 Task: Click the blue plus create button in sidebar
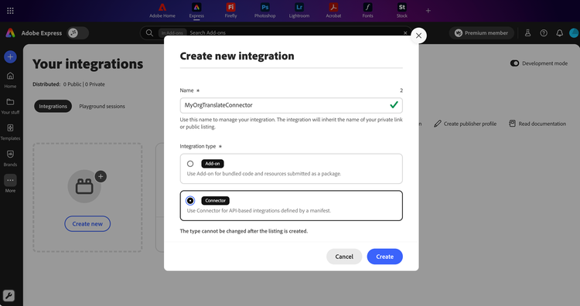tap(10, 57)
